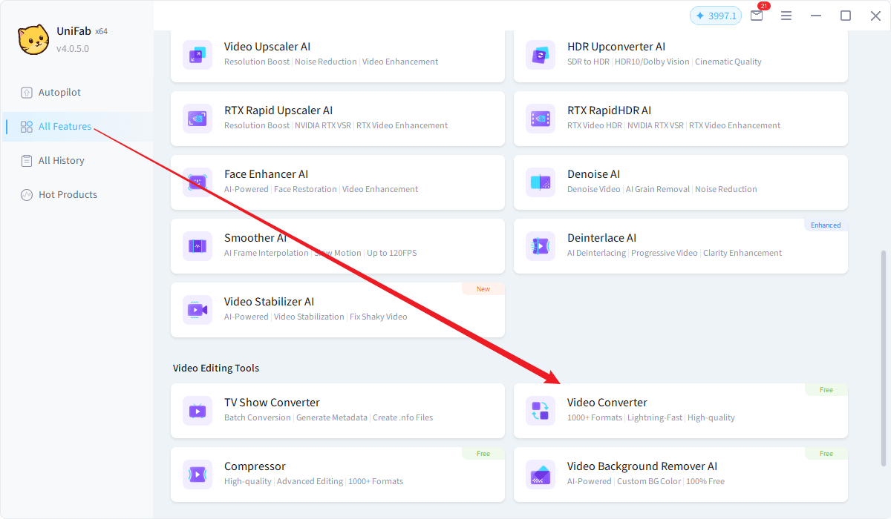891x519 pixels.
Task: Open the 3997.1 points balance badge
Action: pos(715,15)
